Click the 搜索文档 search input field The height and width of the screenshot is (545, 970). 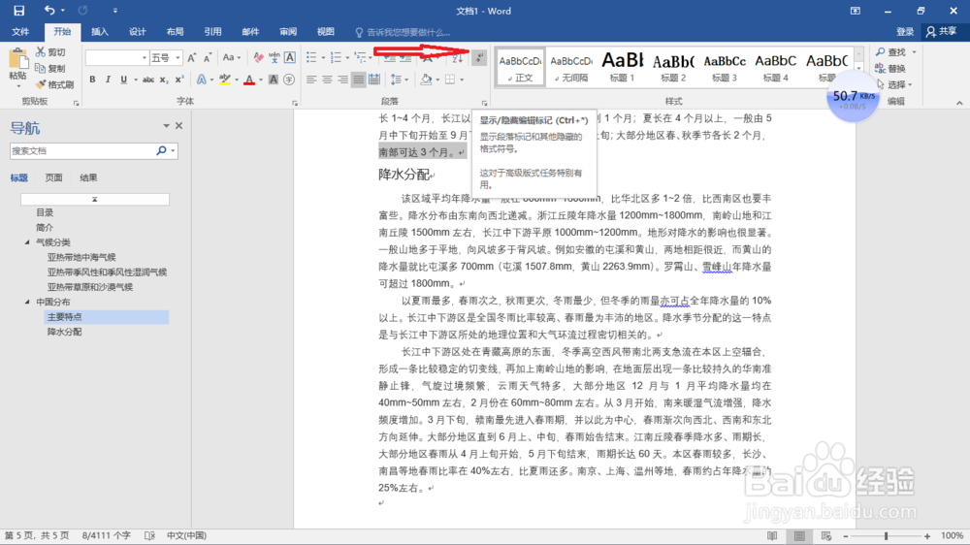click(x=81, y=150)
